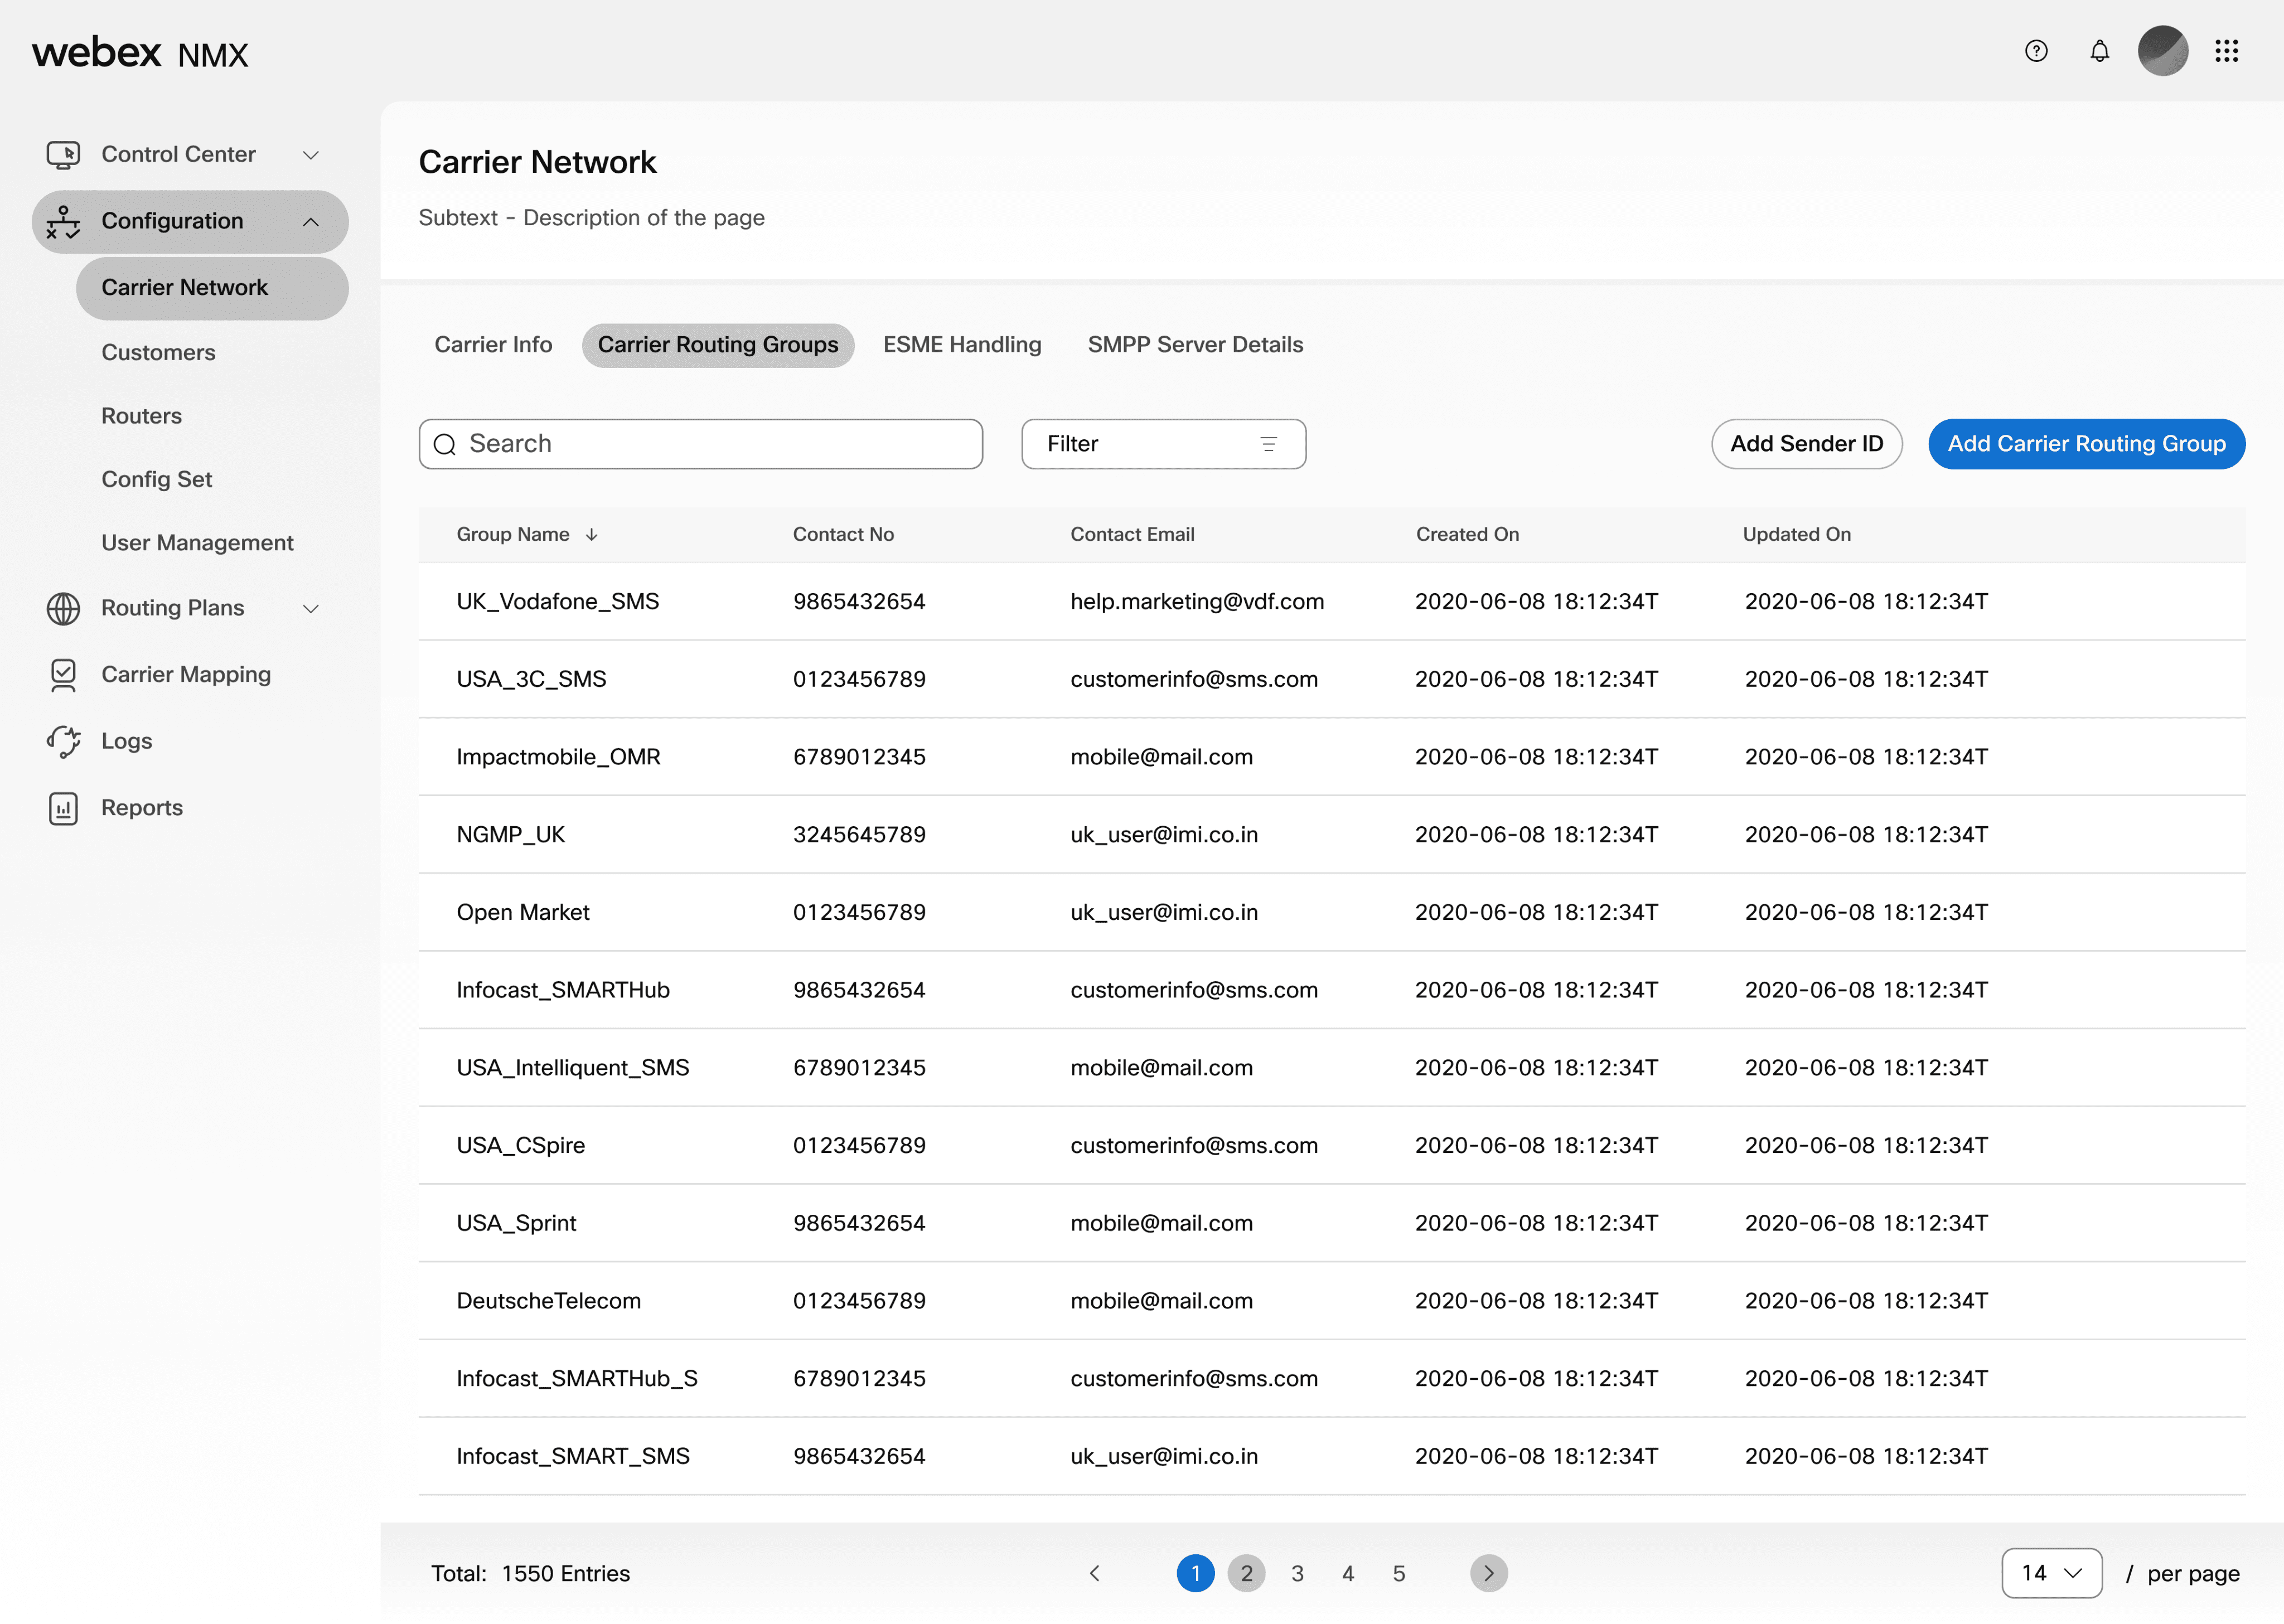Open the apps grid launcher
This screenshot has width=2284, height=1624.
coord(2226,51)
